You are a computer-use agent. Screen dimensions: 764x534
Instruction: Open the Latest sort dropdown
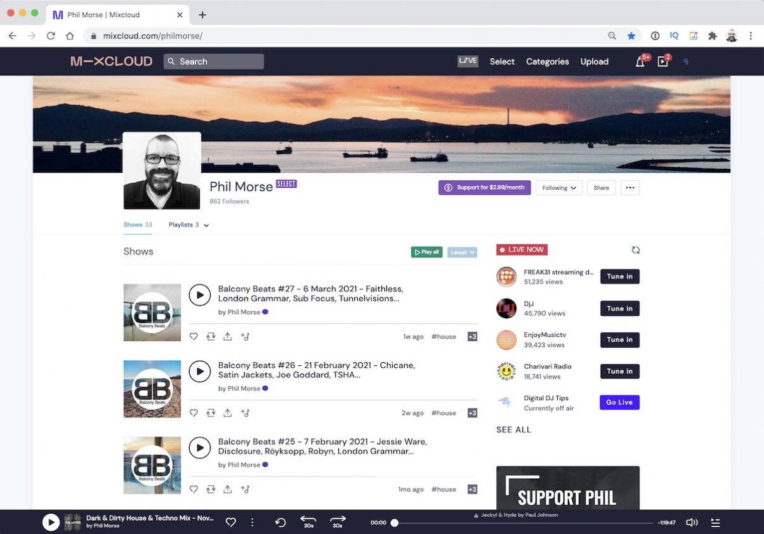462,252
